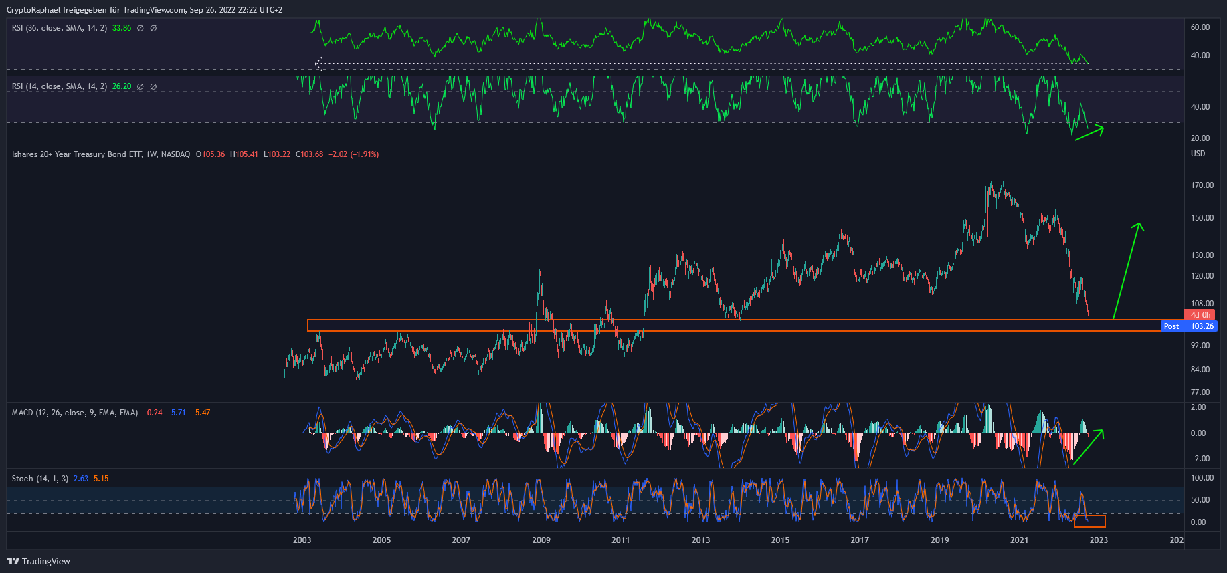This screenshot has width=1227, height=573.
Task: Click the MACD signal value −5.47
Action: 201,413
